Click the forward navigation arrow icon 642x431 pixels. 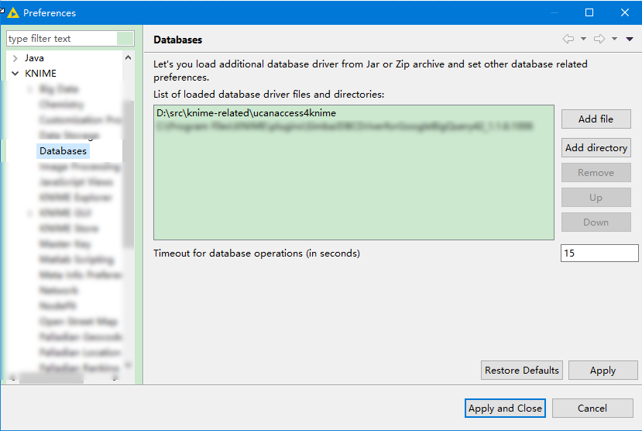(599, 39)
